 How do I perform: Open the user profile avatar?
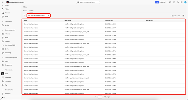185,2
